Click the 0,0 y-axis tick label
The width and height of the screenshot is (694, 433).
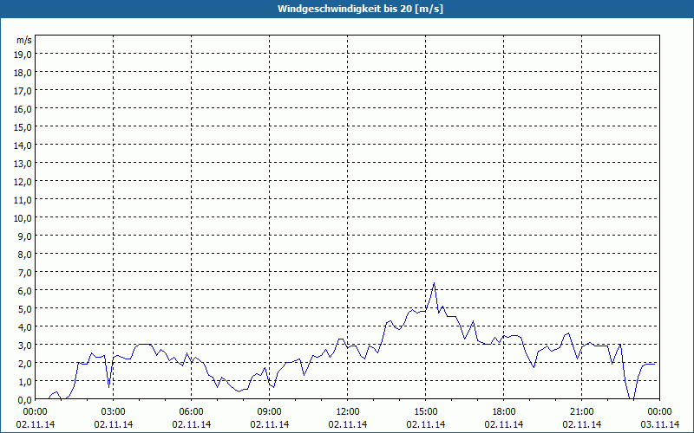(x=23, y=399)
